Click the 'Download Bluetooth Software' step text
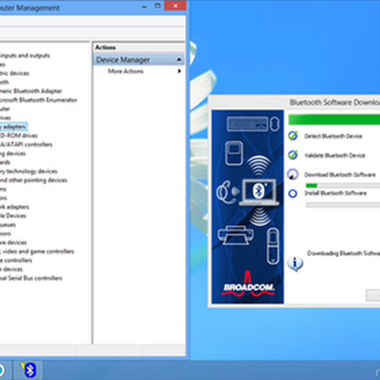Screen dimensions: 380x380 tap(340, 174)
